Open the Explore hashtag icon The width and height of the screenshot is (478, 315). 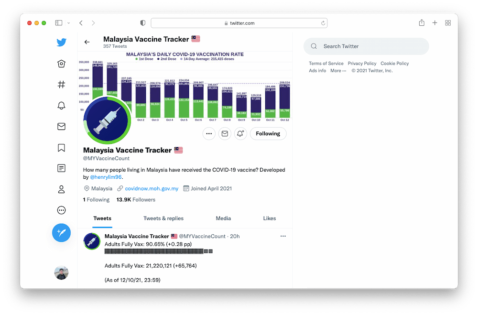(x=61, y=85)
